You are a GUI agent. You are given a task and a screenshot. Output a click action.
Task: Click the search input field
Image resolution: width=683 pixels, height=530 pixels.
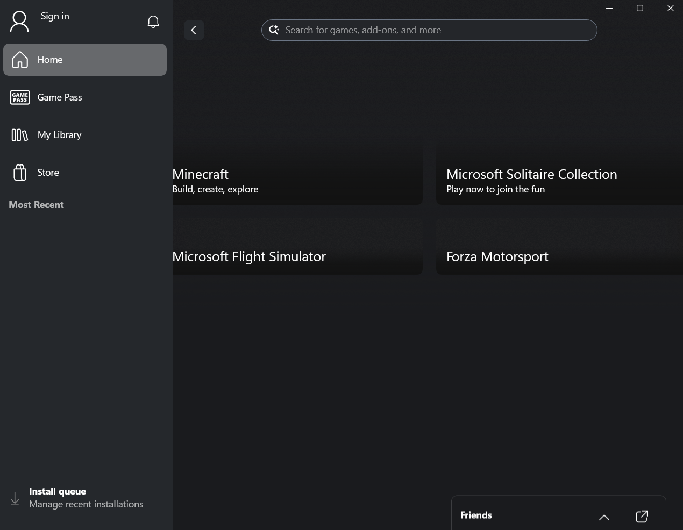click(429, 30)
